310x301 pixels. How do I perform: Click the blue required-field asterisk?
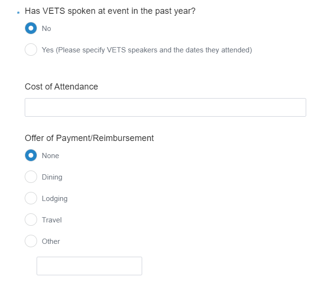[18, 13]
